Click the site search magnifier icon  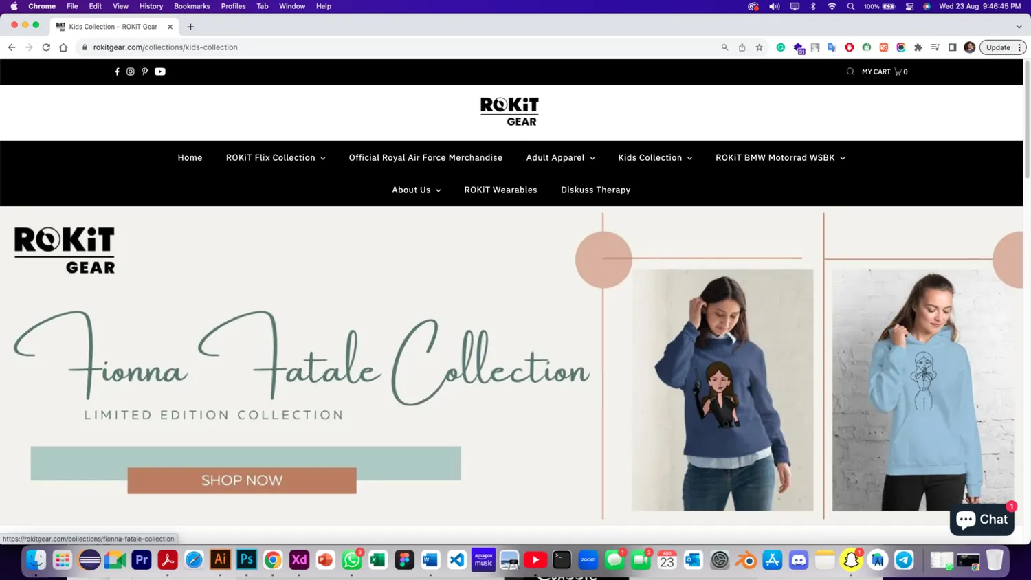coord(850,71)
